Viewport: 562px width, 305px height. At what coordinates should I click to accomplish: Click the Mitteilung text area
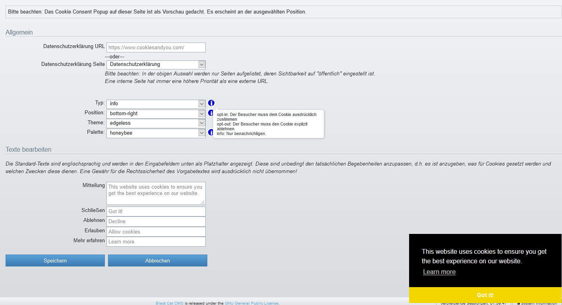click(156, 193)
